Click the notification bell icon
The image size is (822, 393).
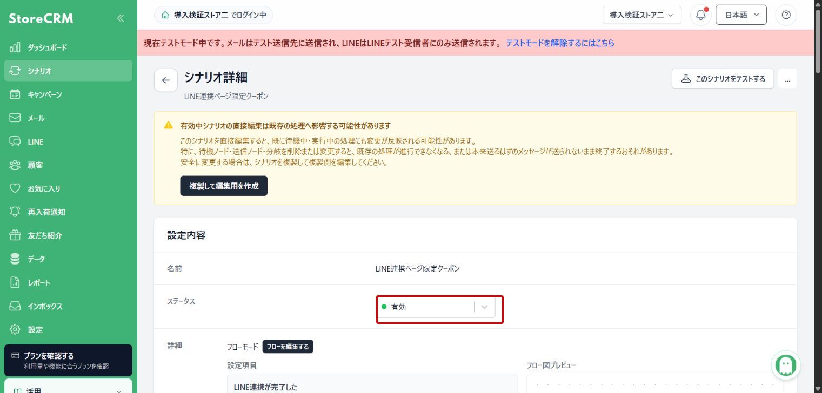[701, 15]
